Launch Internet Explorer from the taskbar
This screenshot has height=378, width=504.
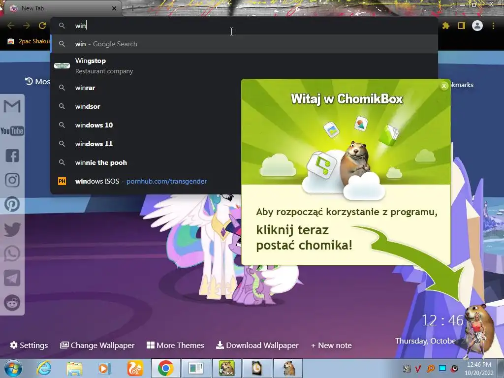[x=44, y=368]
